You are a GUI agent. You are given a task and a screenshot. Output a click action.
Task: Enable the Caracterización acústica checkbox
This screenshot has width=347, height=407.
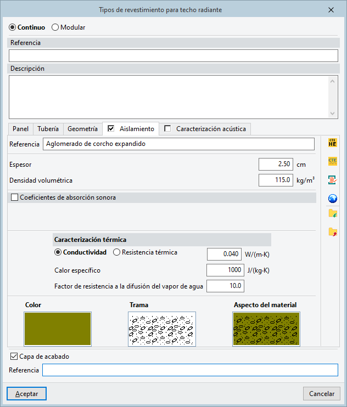[167, 128]
